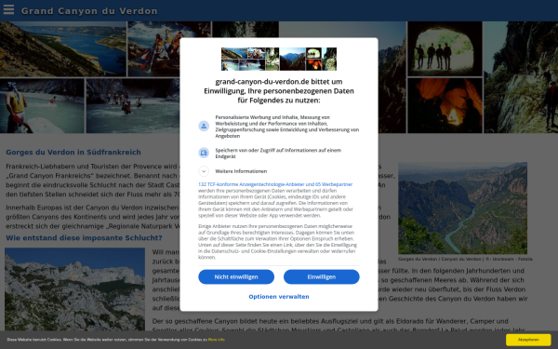Open the More info cookie link

pyautogui.click(x=217, y=340)
